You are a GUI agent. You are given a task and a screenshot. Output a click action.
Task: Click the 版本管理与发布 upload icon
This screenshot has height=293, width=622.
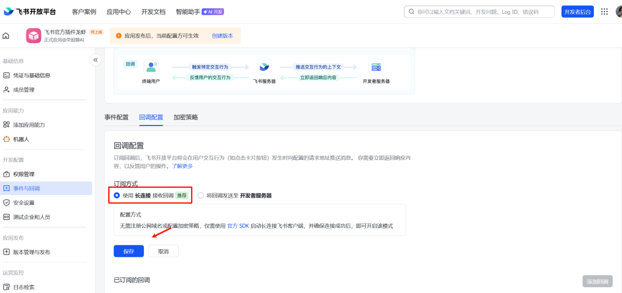[x=6, y=252]
